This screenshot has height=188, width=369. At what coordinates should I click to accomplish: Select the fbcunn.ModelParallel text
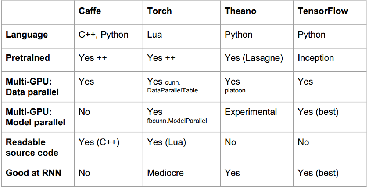(177, 121)
